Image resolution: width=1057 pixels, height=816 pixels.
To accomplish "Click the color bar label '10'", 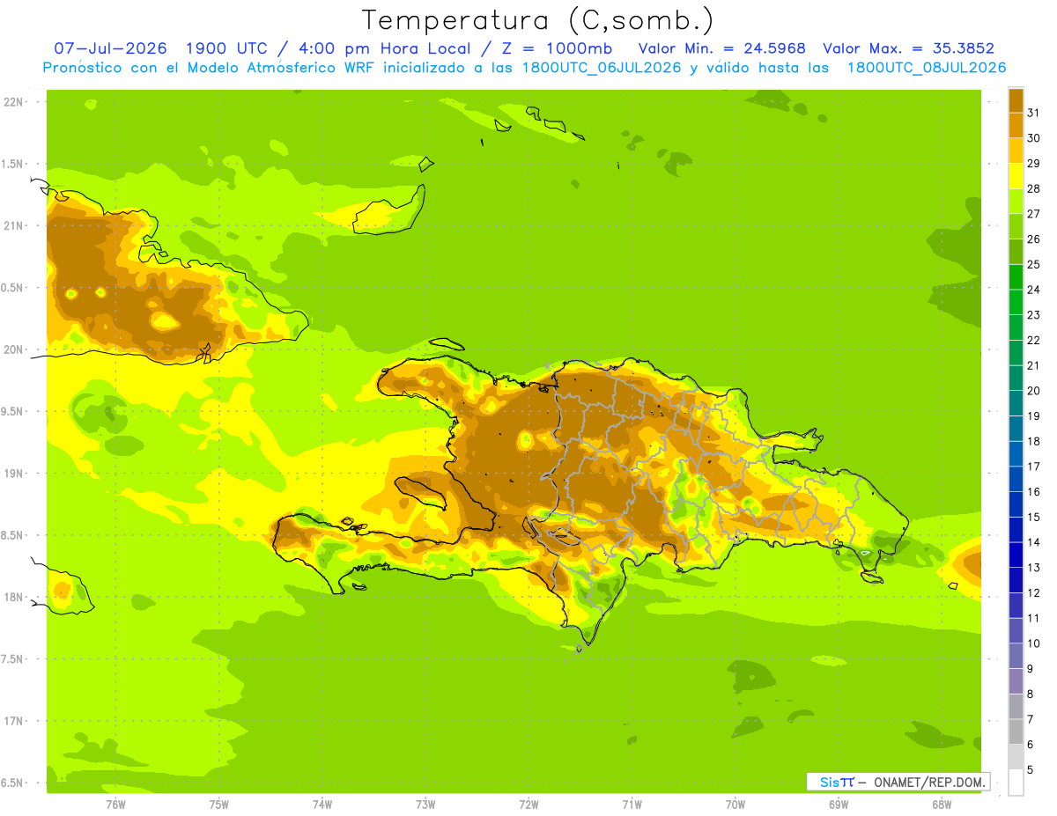I will pyautogui.click(x=1033, y=643).
